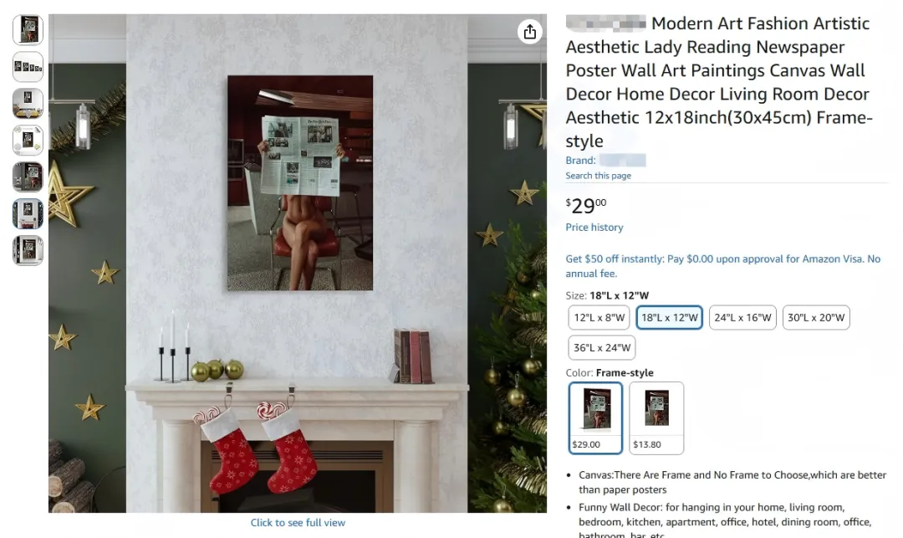This screenshot has height=538, width=903.
Task: Select the third product thumbnail
Action: tap(28, 103)
